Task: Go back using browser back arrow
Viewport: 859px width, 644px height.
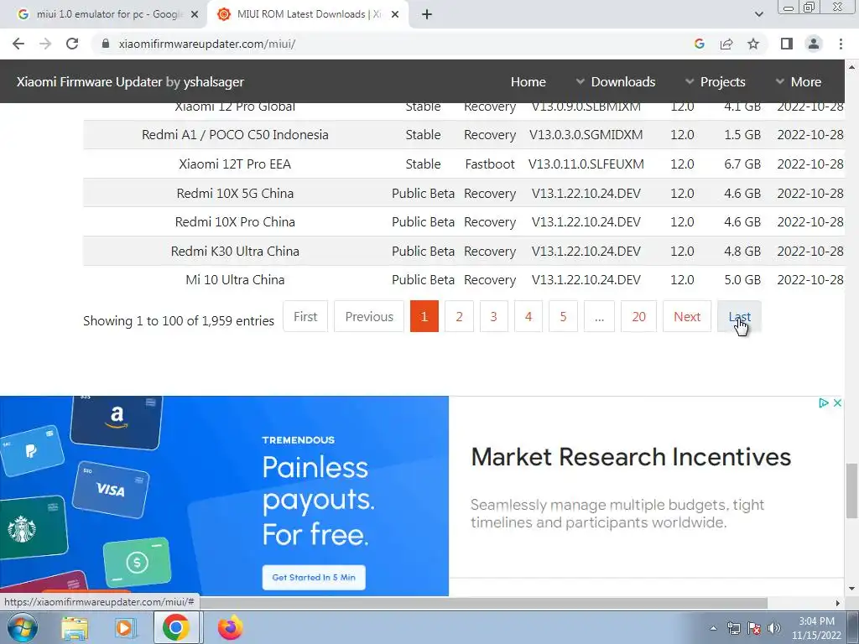Action: point(18,44)
